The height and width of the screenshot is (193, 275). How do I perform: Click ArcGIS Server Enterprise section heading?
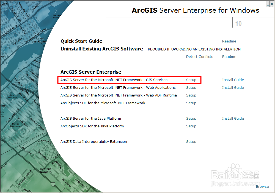[x=91, y=72]
